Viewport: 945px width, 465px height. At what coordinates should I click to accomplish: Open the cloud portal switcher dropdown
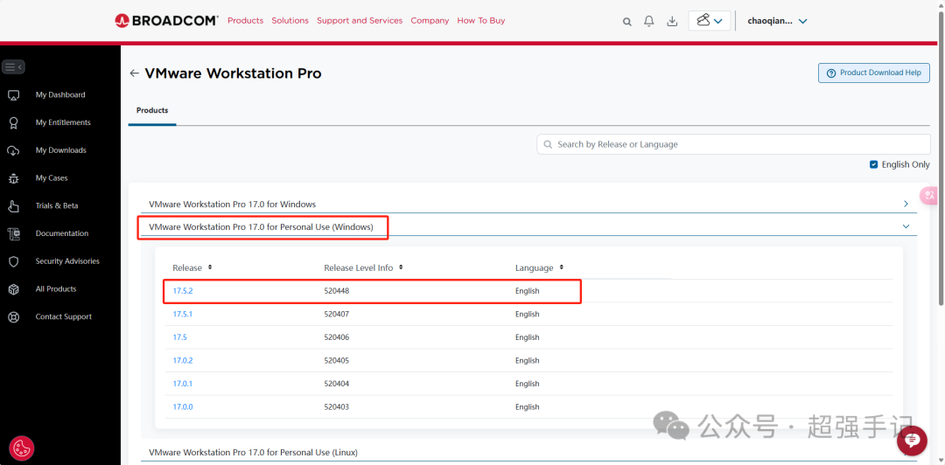tap(710, 20)
